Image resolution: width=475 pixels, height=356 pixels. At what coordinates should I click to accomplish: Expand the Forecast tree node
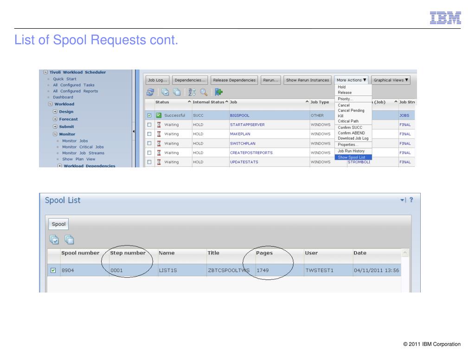point(55,119)
